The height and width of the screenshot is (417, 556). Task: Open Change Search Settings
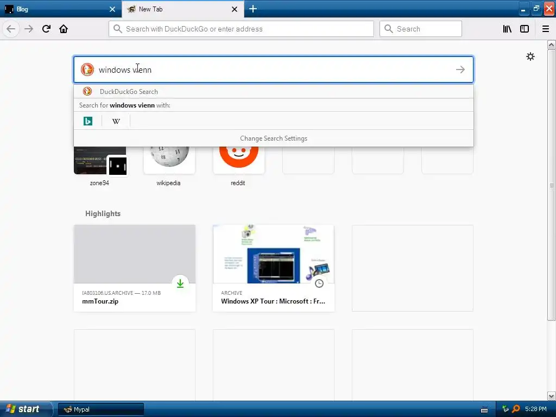274,138
